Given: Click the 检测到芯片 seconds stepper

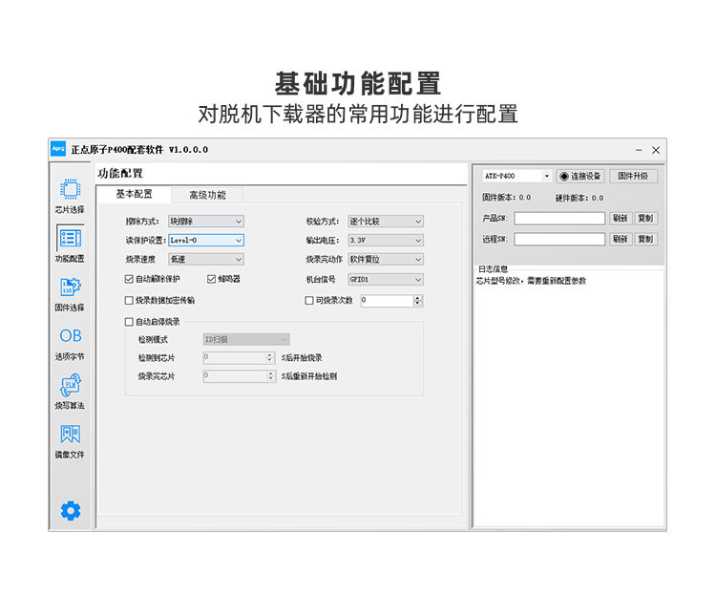Looking at the screenshot, I should [270, 357].
